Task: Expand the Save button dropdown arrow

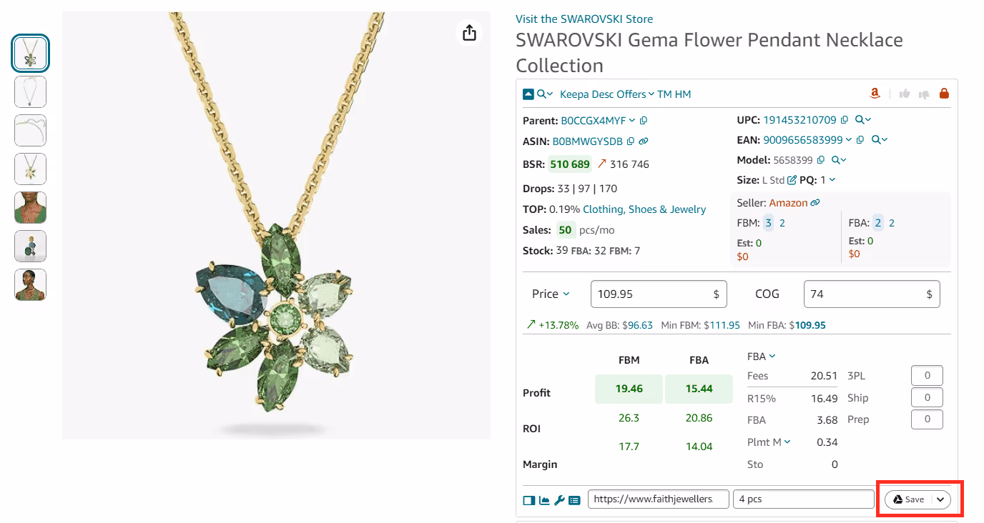Action: (x=940, y=499)
